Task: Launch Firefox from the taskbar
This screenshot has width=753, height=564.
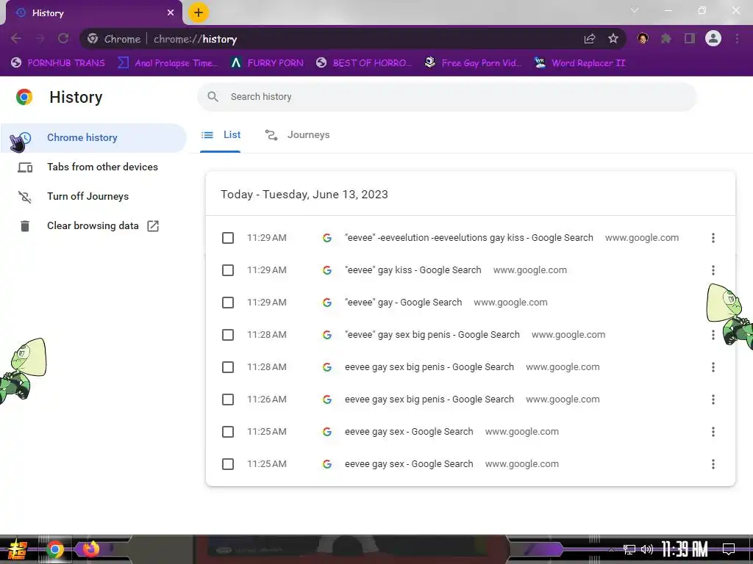Action: [x=90, y=549]
